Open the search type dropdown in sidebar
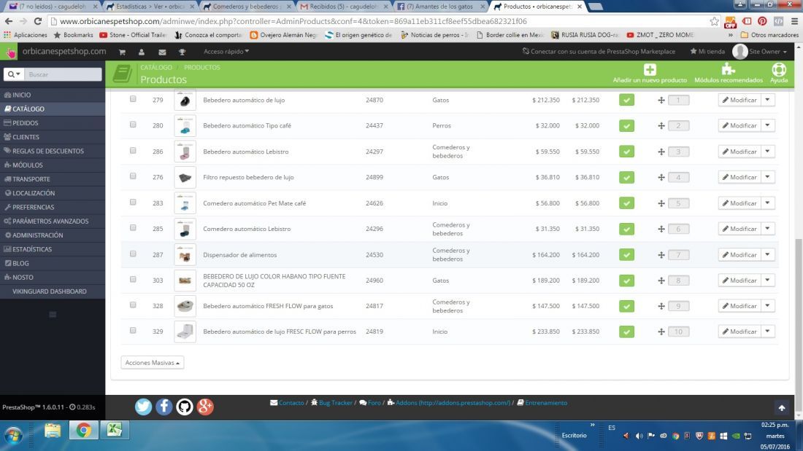This screenshot has width=803, height=451. pyautogui.click(x=14, y=74)
